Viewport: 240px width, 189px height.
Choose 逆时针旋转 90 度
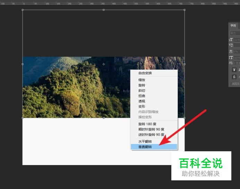click(x=154, y=135)
